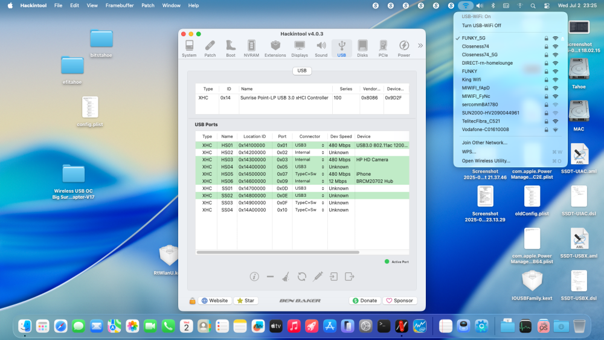
Task: Open the Website link button
Action: tap(214, 301)
